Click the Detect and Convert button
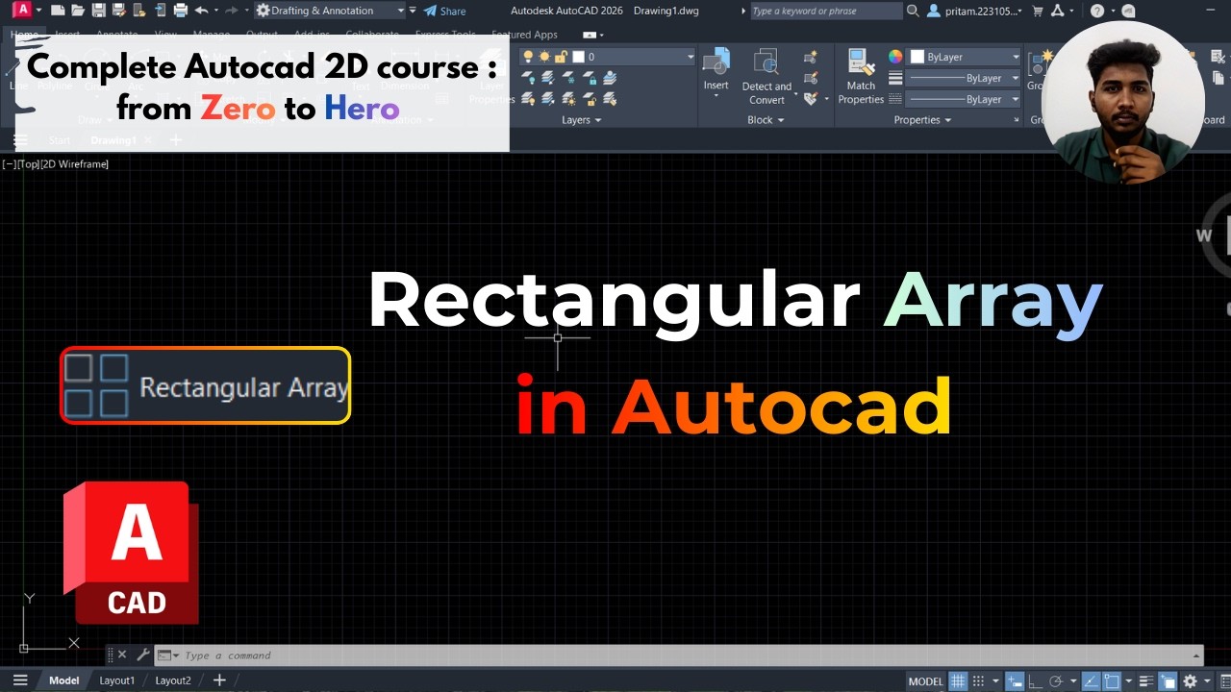Viewport: 1231px width, 692px height. click(766, 77)
